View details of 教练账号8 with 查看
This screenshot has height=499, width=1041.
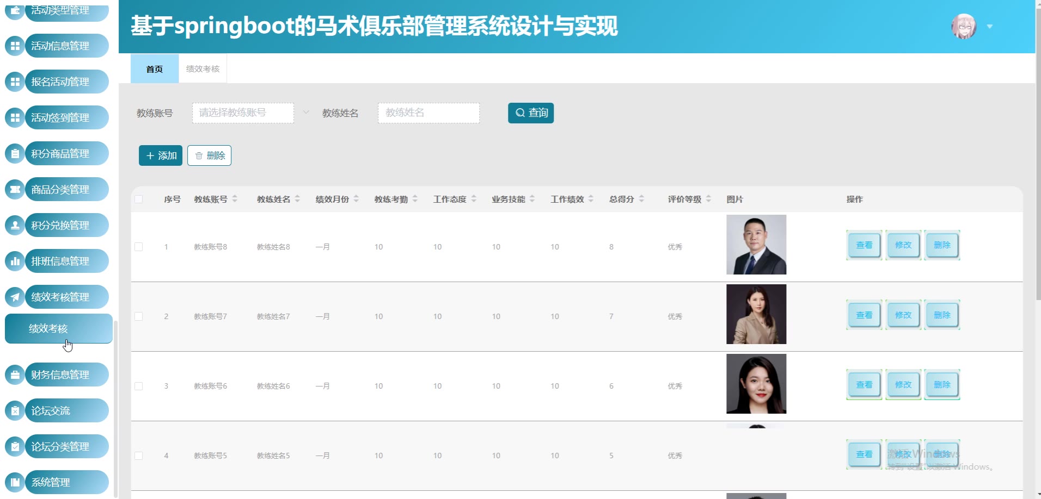click(864, 245)
